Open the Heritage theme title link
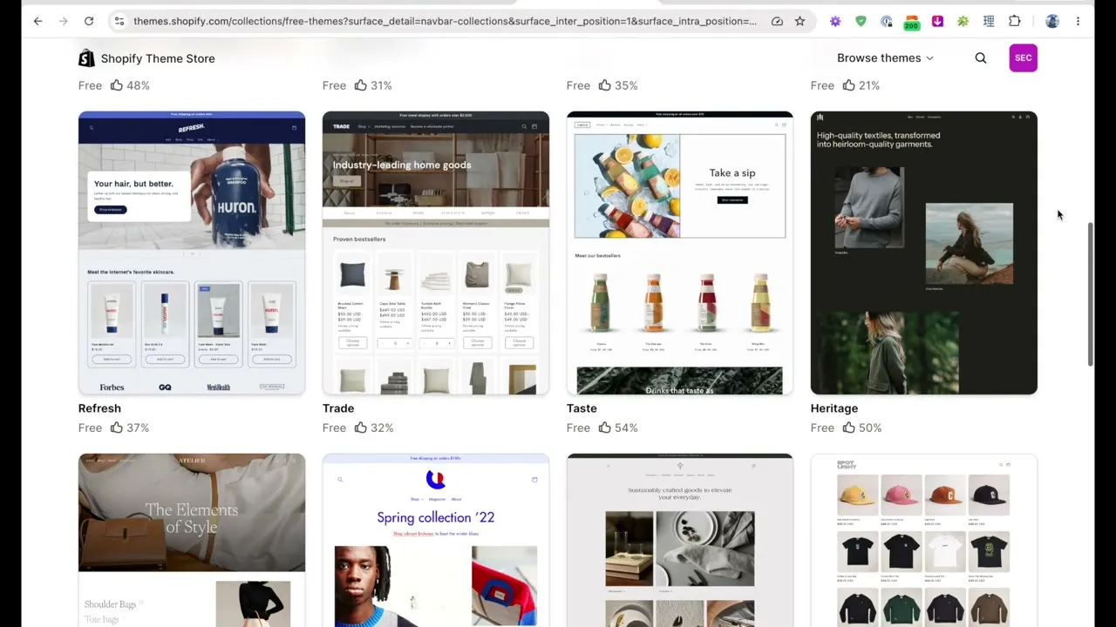The width and height of the screenshot is (1116, 627). click(x=834, y=408)
